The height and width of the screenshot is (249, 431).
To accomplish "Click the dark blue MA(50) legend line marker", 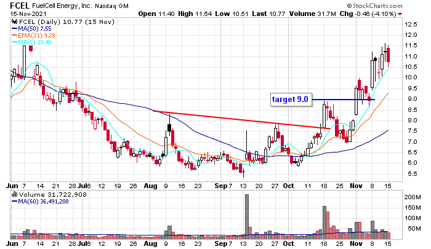I will click(15, 28).
